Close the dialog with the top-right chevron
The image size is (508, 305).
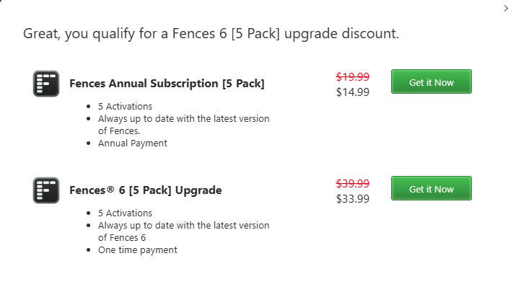(x=504, y=8)
